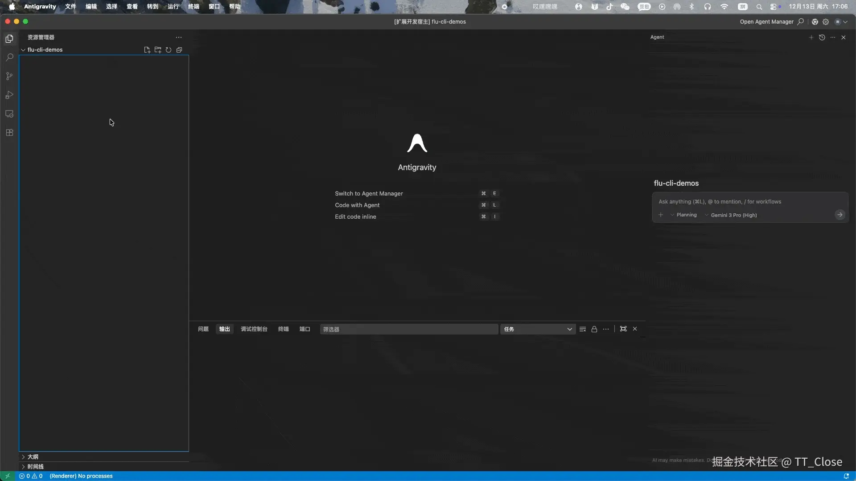Click Open Agent Manager
This screenshot has width=856, height=481.
click(x=766, y=22)
